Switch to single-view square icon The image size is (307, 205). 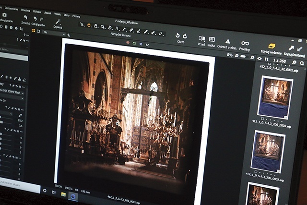[x=38, y=31]
